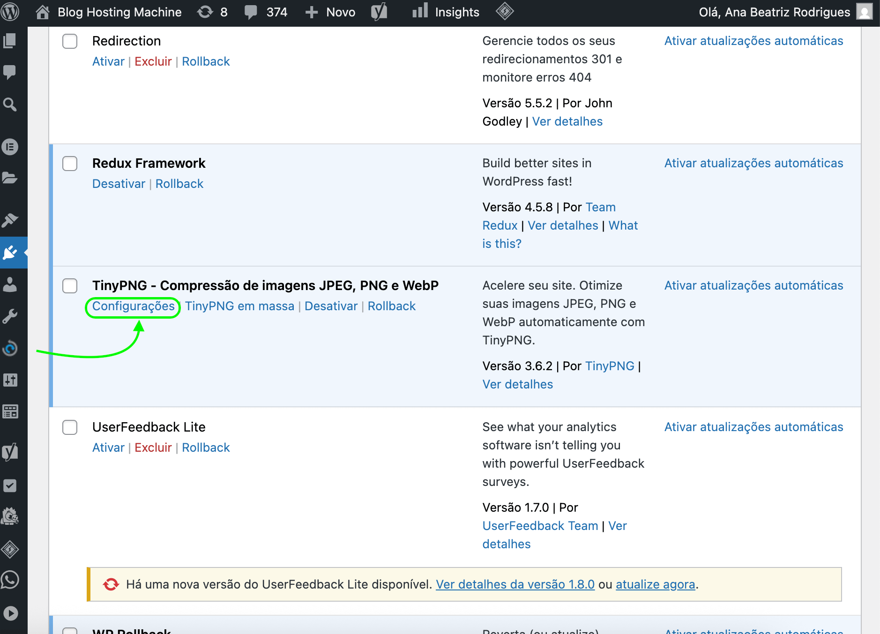Select the Redux Framework plugin checkbox
Image resolution: width=880 pixels, height=634 pixels.
(x=70, y=164)
